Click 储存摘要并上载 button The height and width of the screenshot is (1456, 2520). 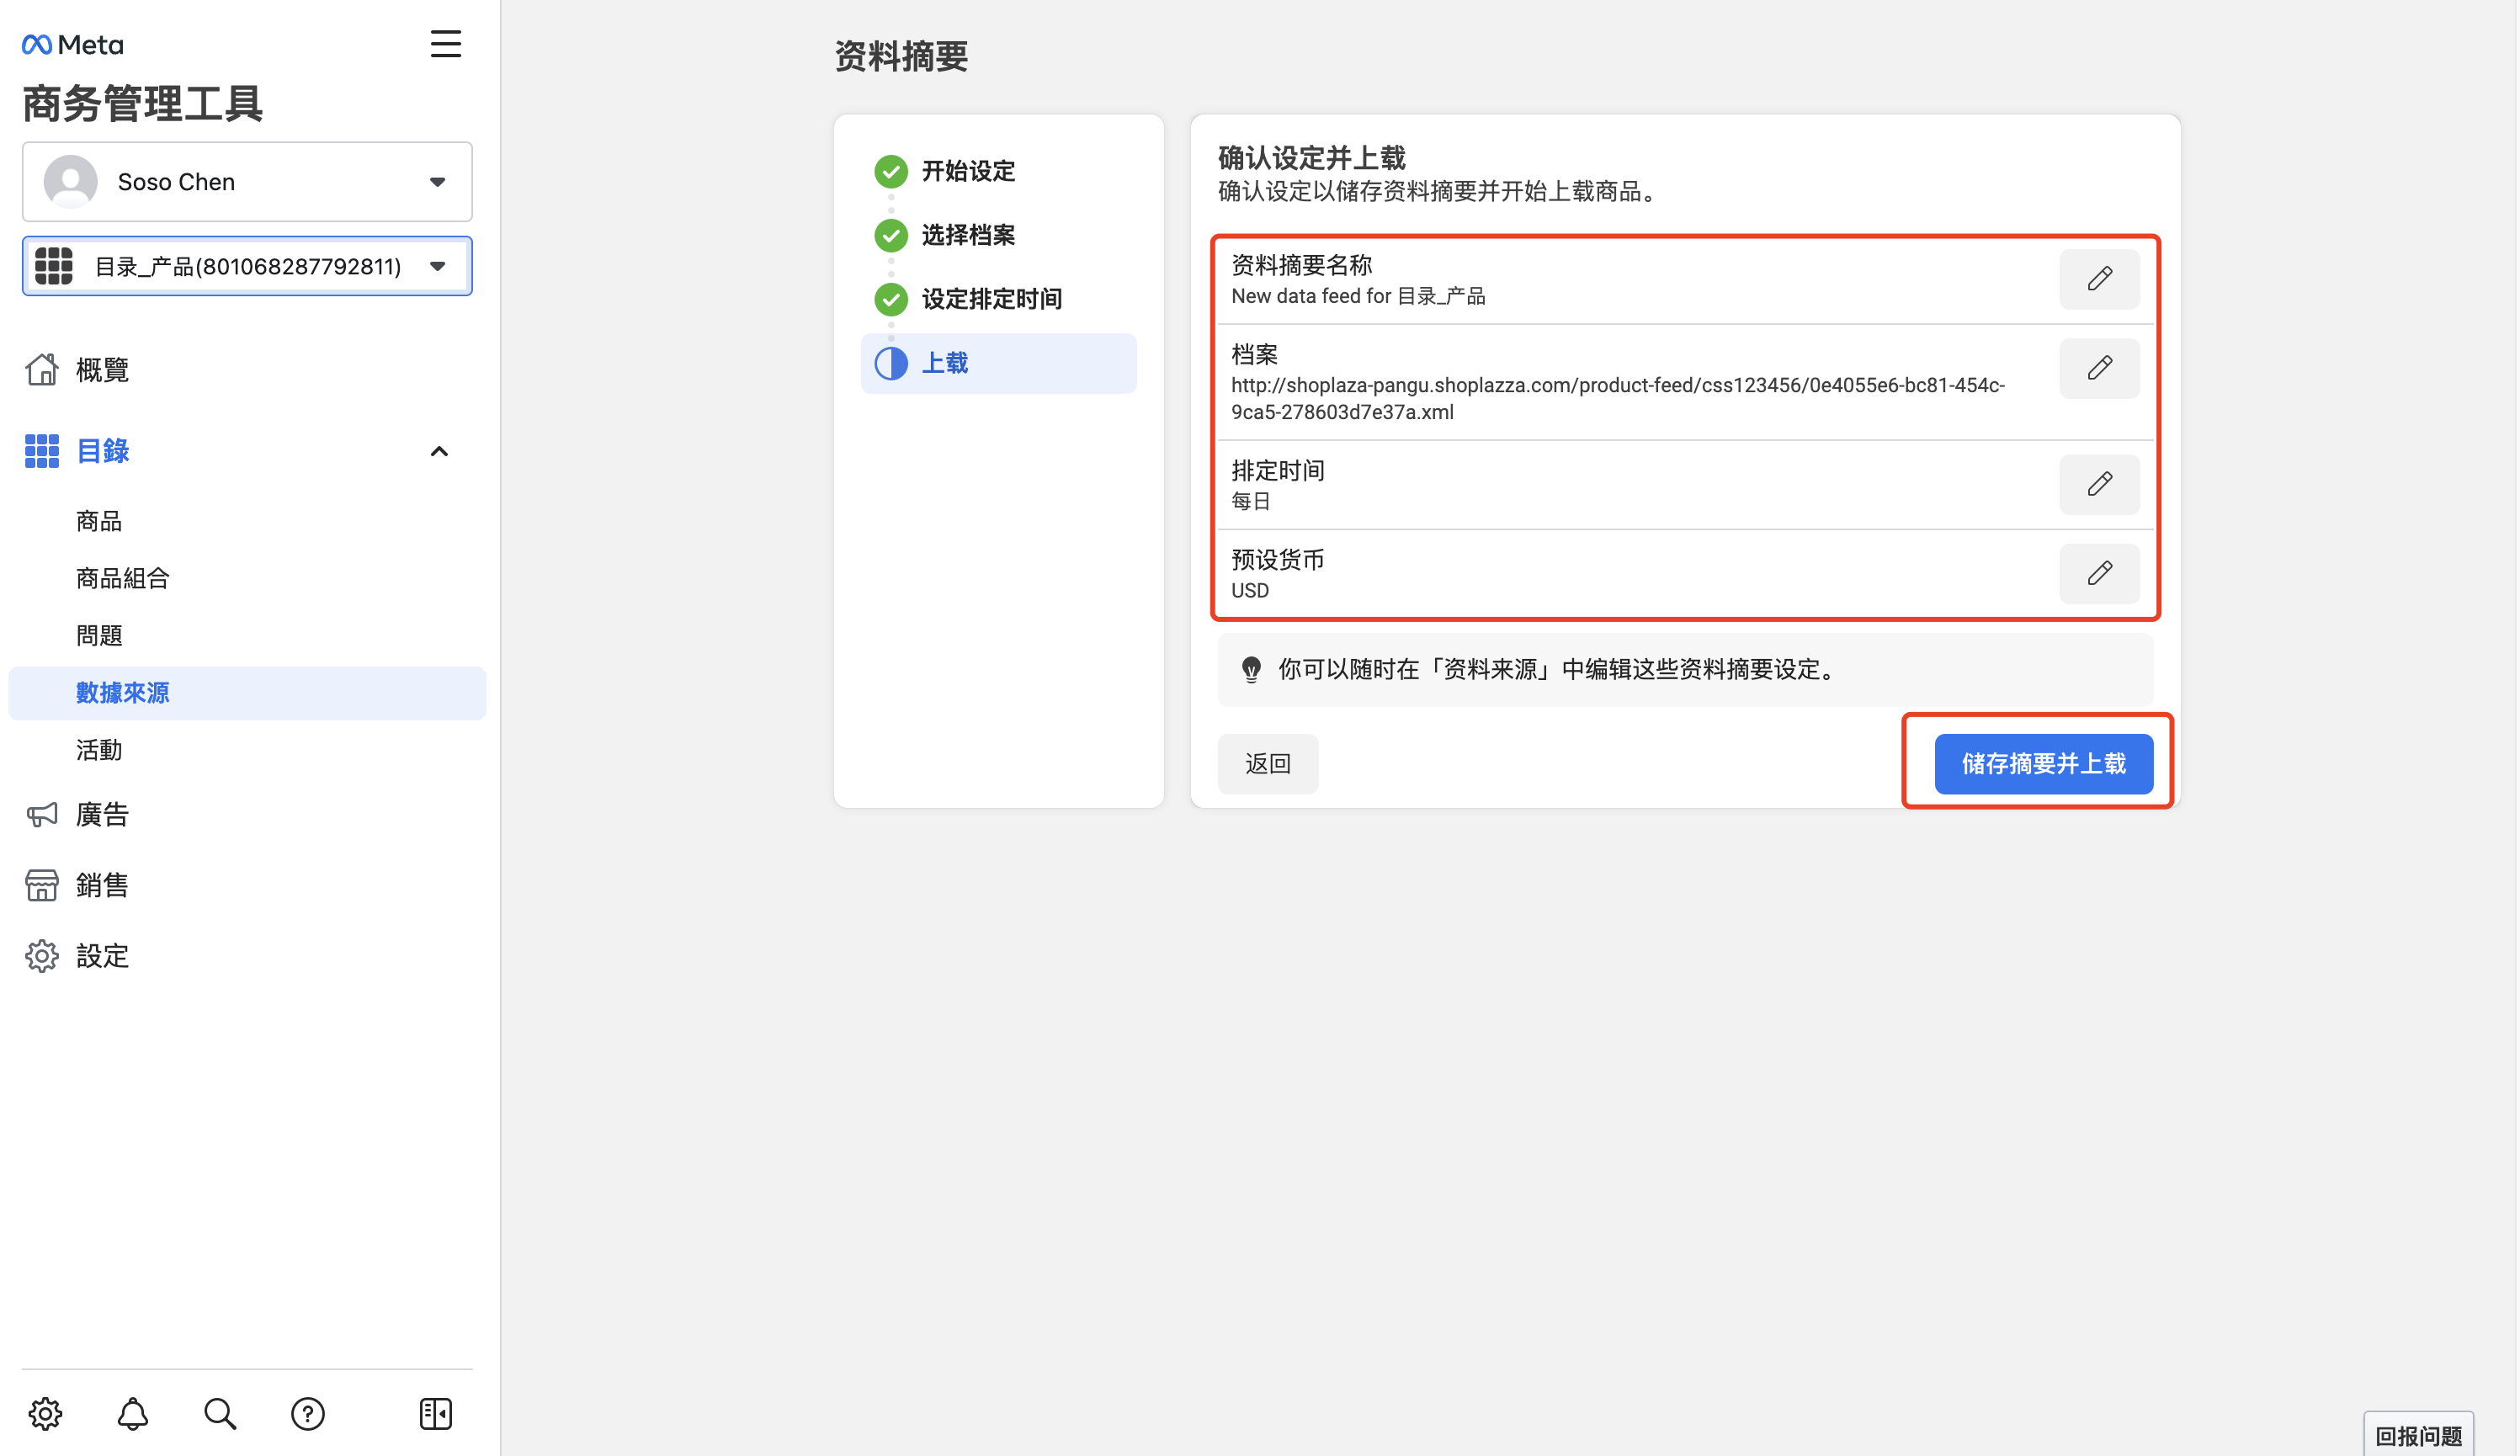point(2044,764)
